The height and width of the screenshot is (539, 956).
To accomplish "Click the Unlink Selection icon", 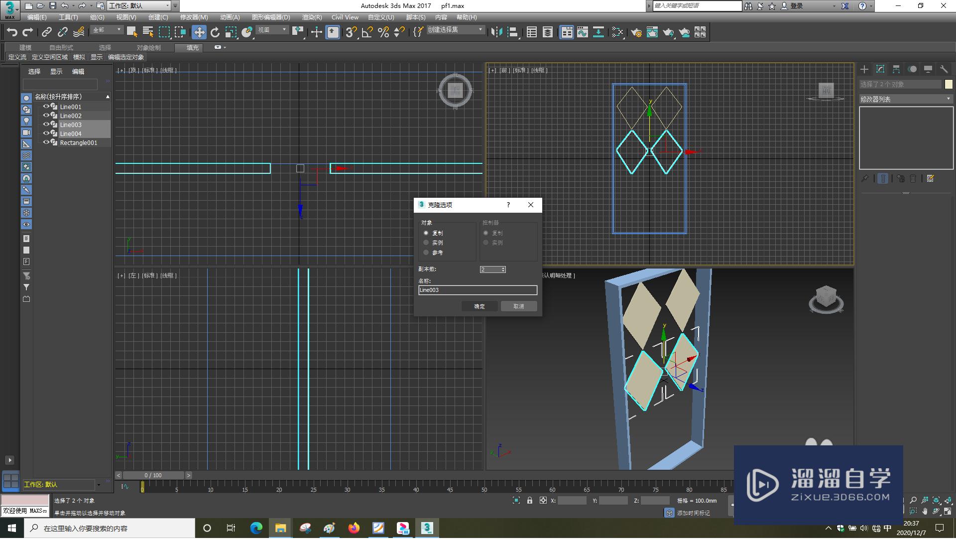I will pyautogui.click(x=63, y=32).
